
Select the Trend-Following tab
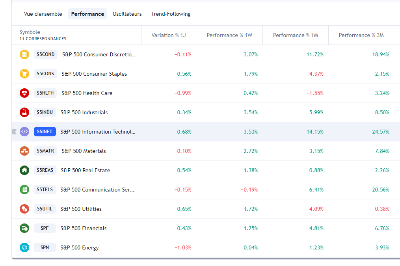pyautogui.click(x=171, y=14)
